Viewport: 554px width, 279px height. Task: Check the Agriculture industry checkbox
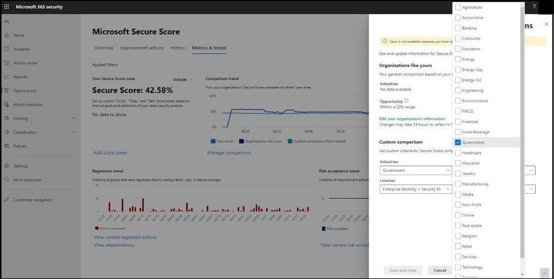point(458,7)
